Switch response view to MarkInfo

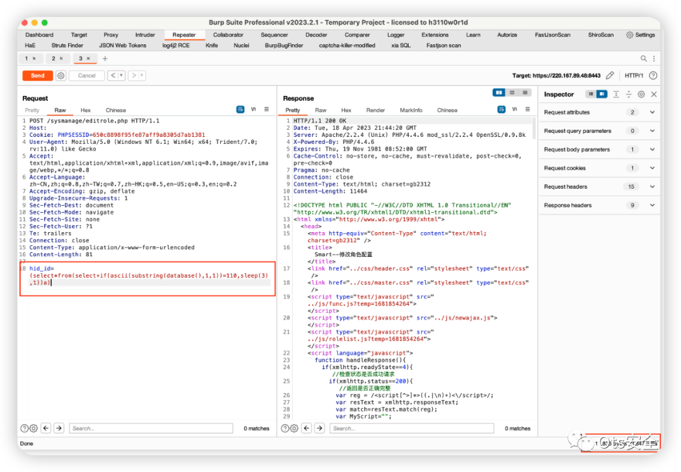click(411, 110)
